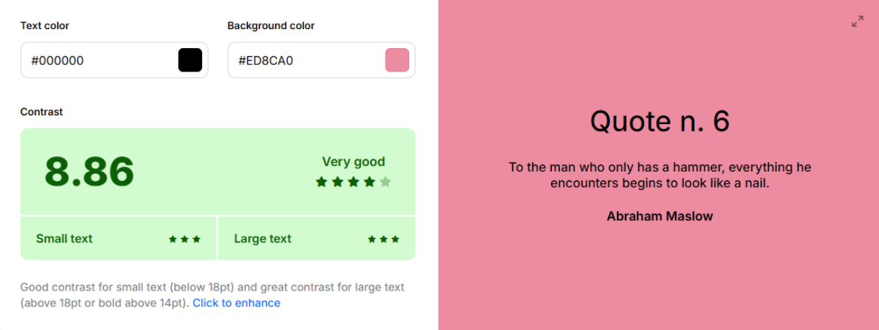Click the text color hex input field
Screen dimensions: 879x330
[99, 61]
